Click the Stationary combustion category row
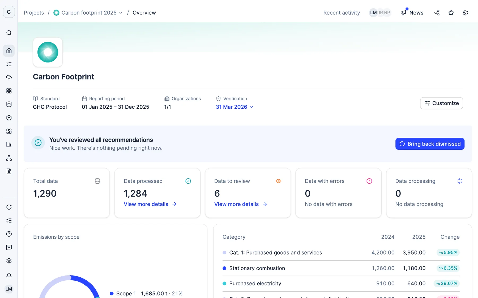This screenshot has height=298, width=478. pyautogui.click(x=341, y=268)
